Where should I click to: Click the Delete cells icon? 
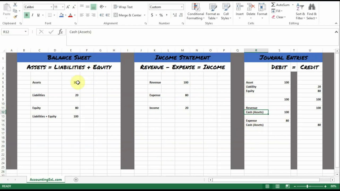pos(251,7)
